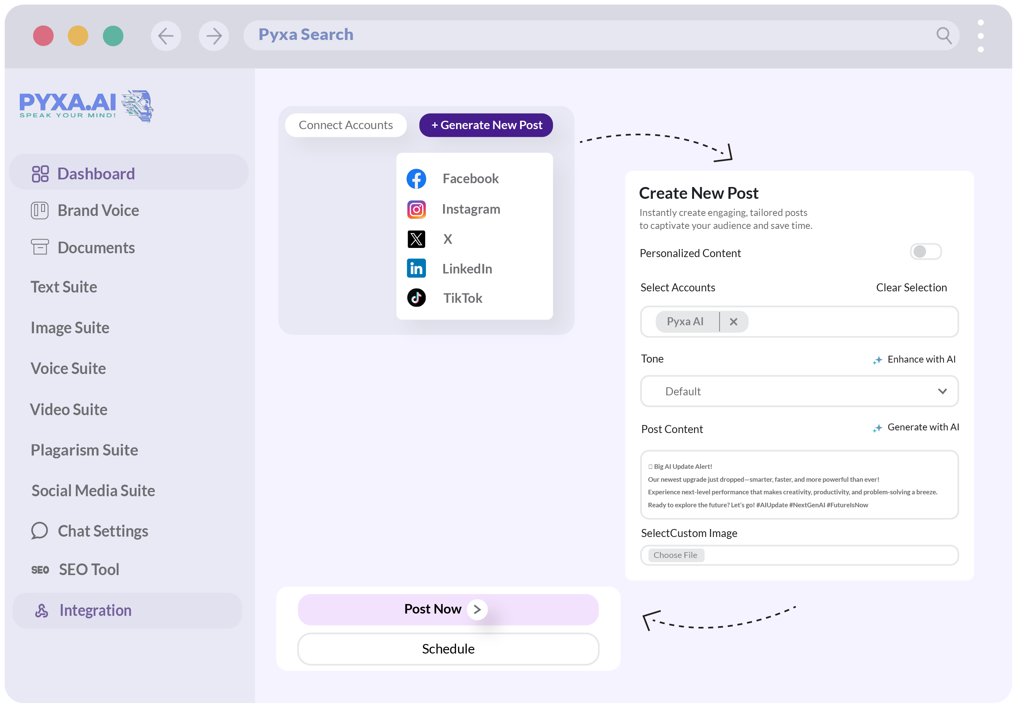Choose Facebook from the accounts list

[x=471, y=179]
